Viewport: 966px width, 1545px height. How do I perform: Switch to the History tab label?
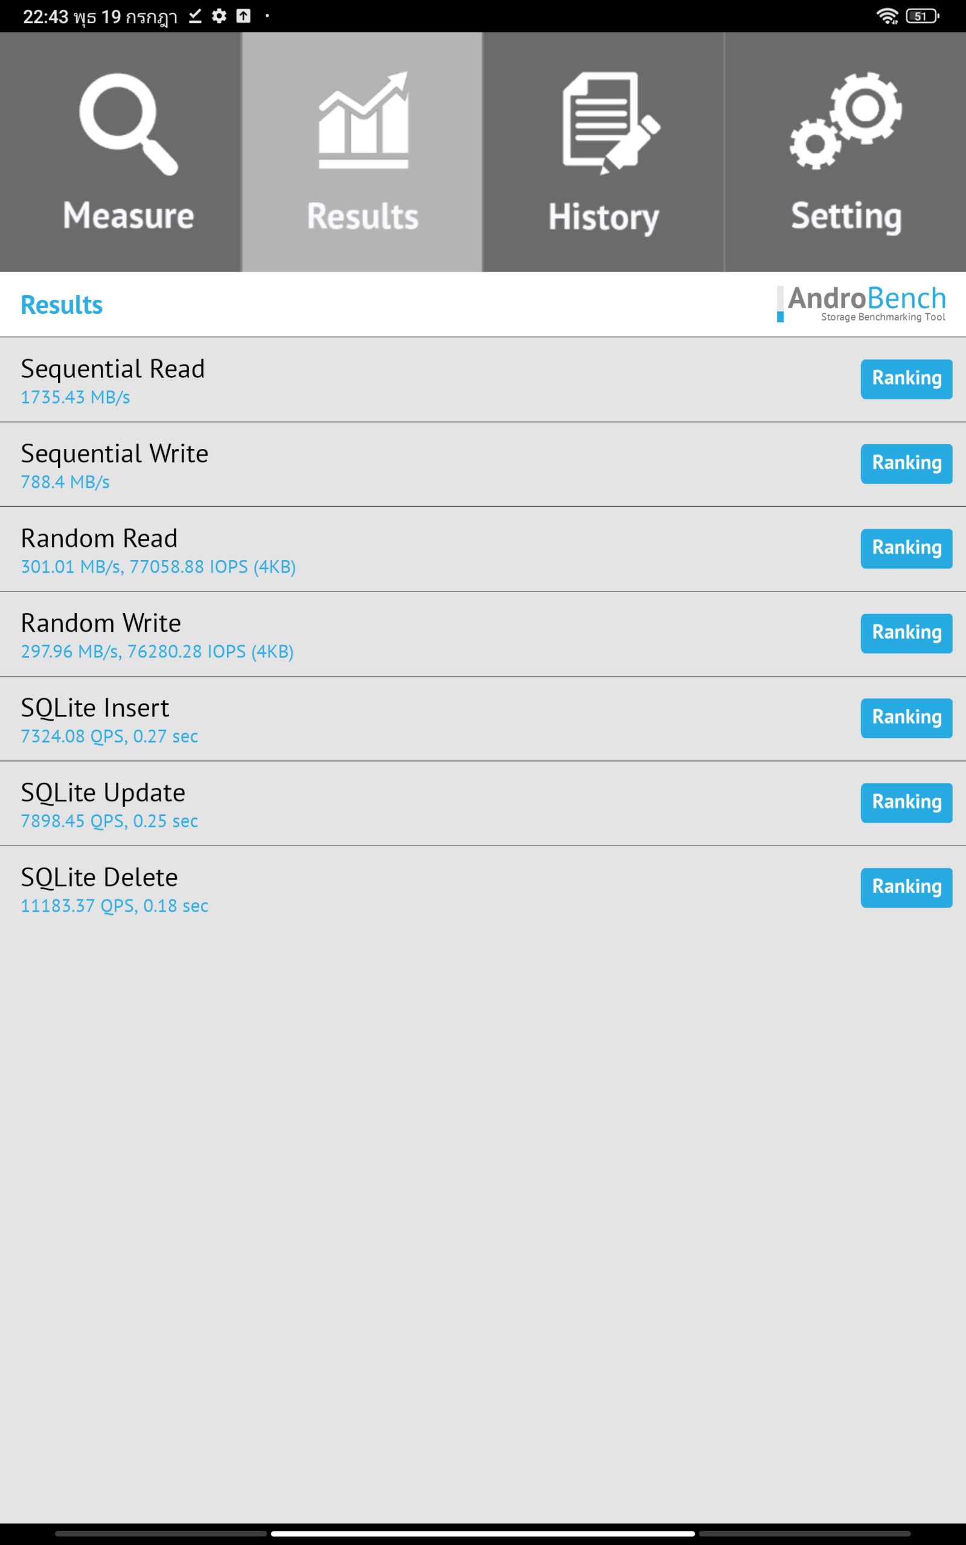pyautogui.click(x=603, y=217)
